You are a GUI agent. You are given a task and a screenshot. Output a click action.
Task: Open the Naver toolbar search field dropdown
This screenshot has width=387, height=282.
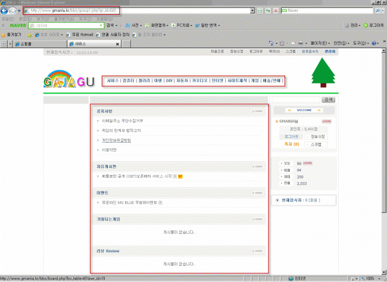(x=101, y=26)
